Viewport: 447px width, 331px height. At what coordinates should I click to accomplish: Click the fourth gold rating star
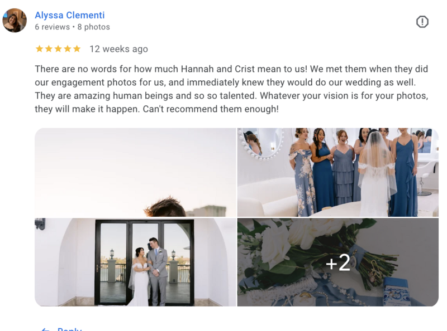pyautogui.click(x=68, y=49)
